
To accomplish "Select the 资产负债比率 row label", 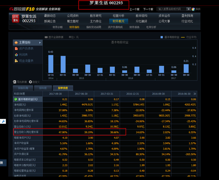I will 21,154.
